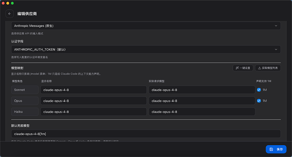292x157 pixels.
Task: Click the 编辑供应商 page title
Action: 27,14
